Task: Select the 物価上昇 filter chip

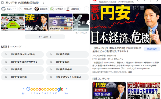Action: tap(26, 9)
